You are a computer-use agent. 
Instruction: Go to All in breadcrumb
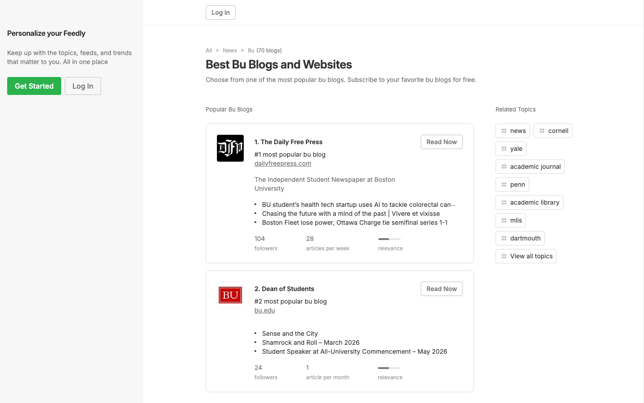coord(209,51)
